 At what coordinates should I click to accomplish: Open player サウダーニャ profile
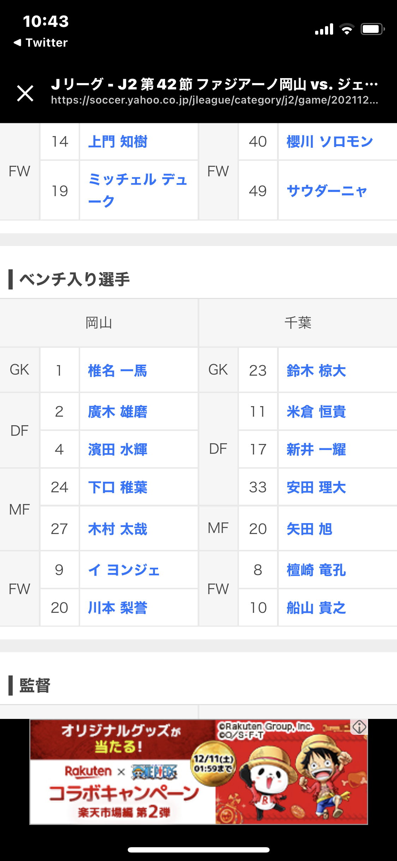[327, 191]
